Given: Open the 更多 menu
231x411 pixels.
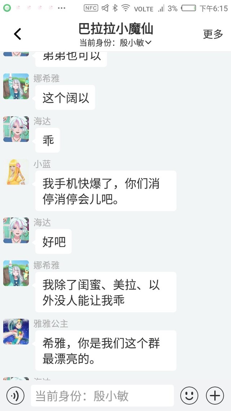Looking at the screenshot, I should click(x=213, y=34).
